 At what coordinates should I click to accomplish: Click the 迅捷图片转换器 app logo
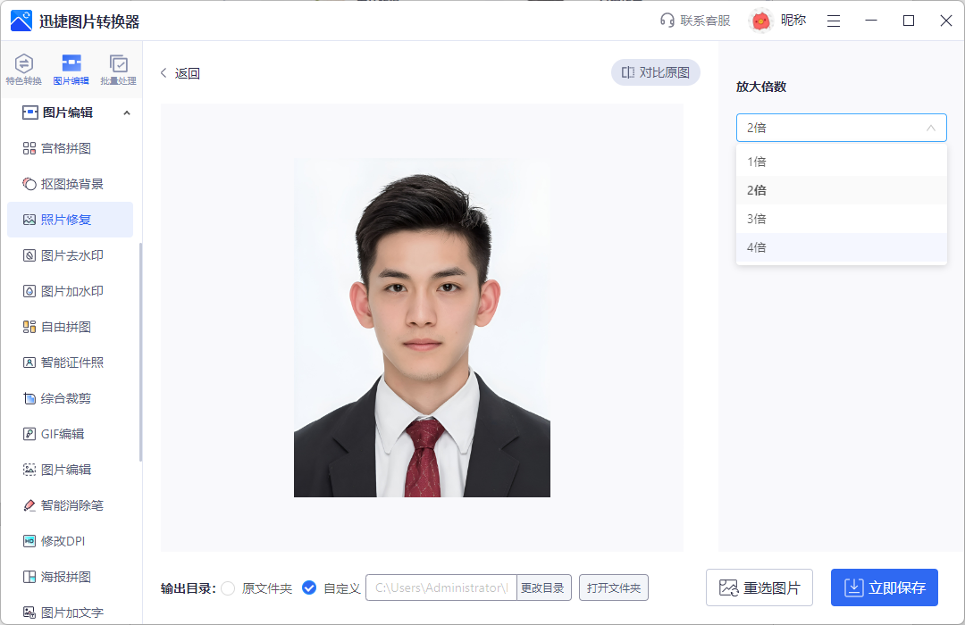21,21
